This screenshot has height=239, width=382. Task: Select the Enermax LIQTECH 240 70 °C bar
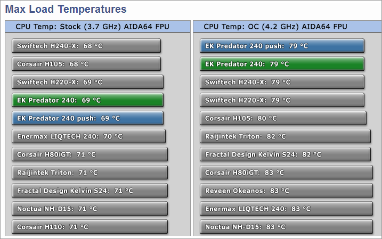click(x=88, y=136)
